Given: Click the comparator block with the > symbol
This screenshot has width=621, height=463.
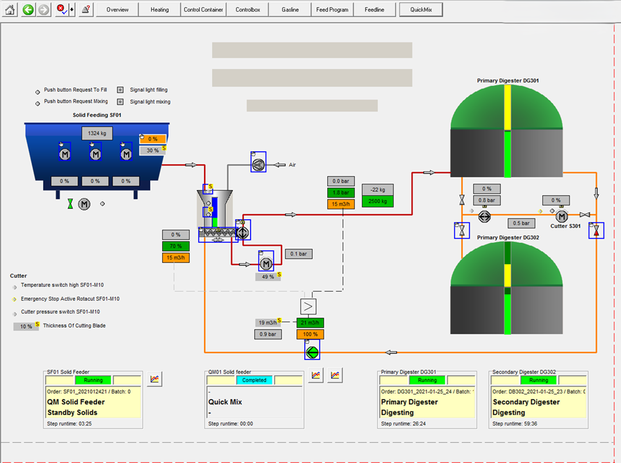Looking at the screenshot, I should coord(307,306).
